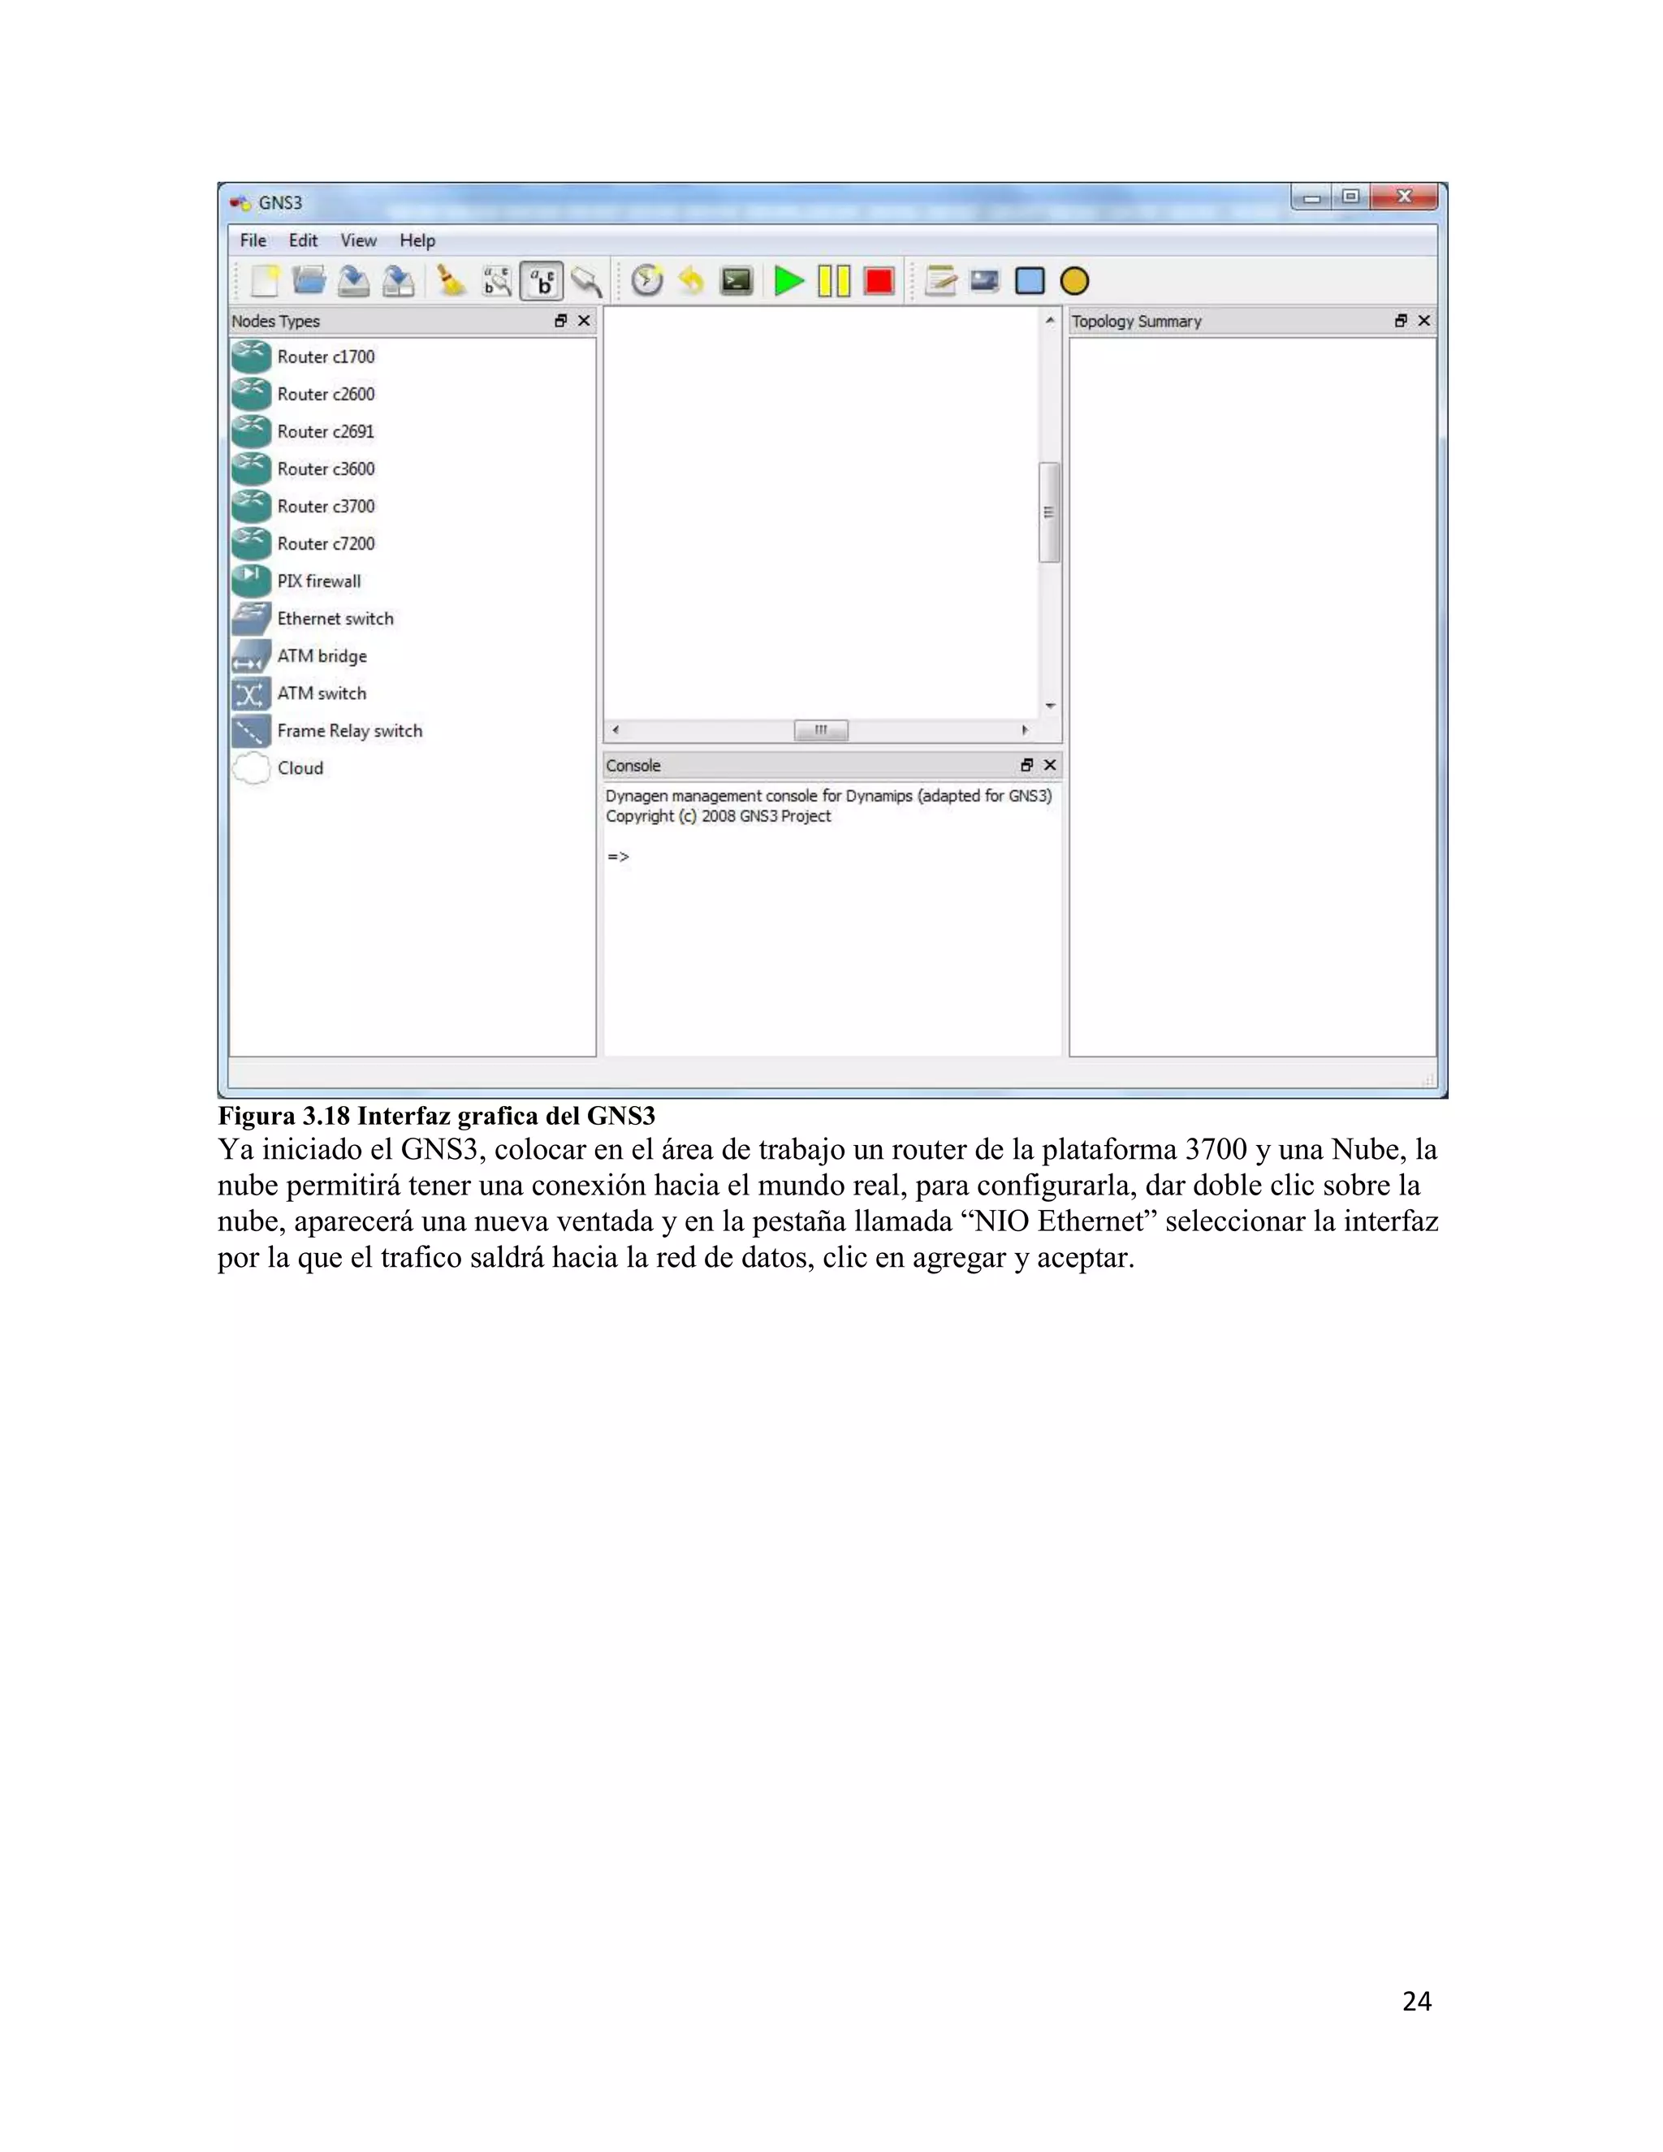Click the workspace scroll up arrow
Viewport: 1663px width, 2152px height.
point(1049,322)
